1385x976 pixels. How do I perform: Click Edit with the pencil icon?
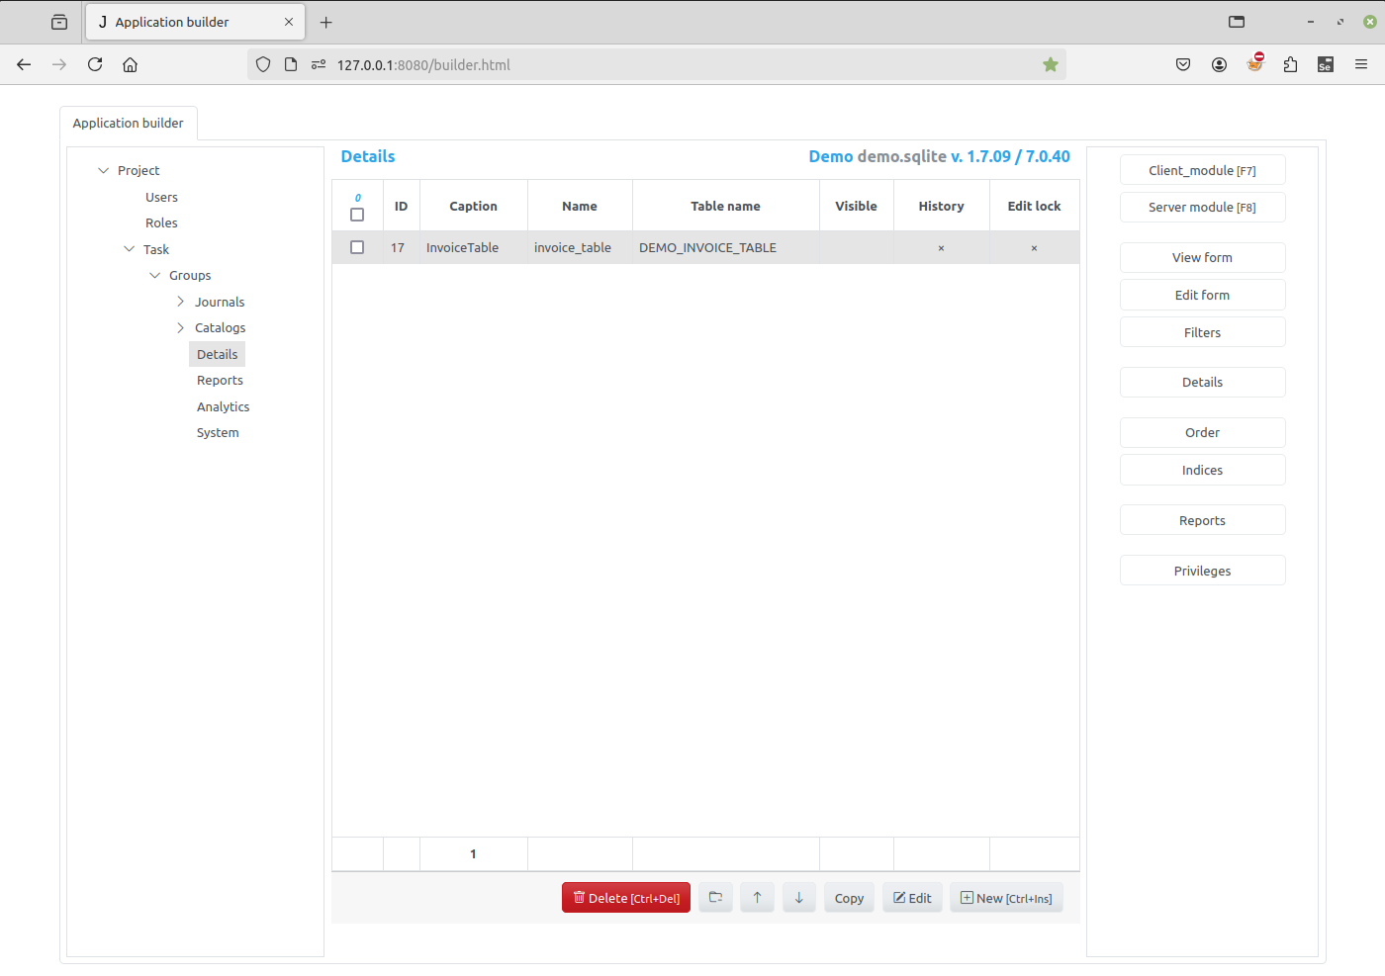912,898
